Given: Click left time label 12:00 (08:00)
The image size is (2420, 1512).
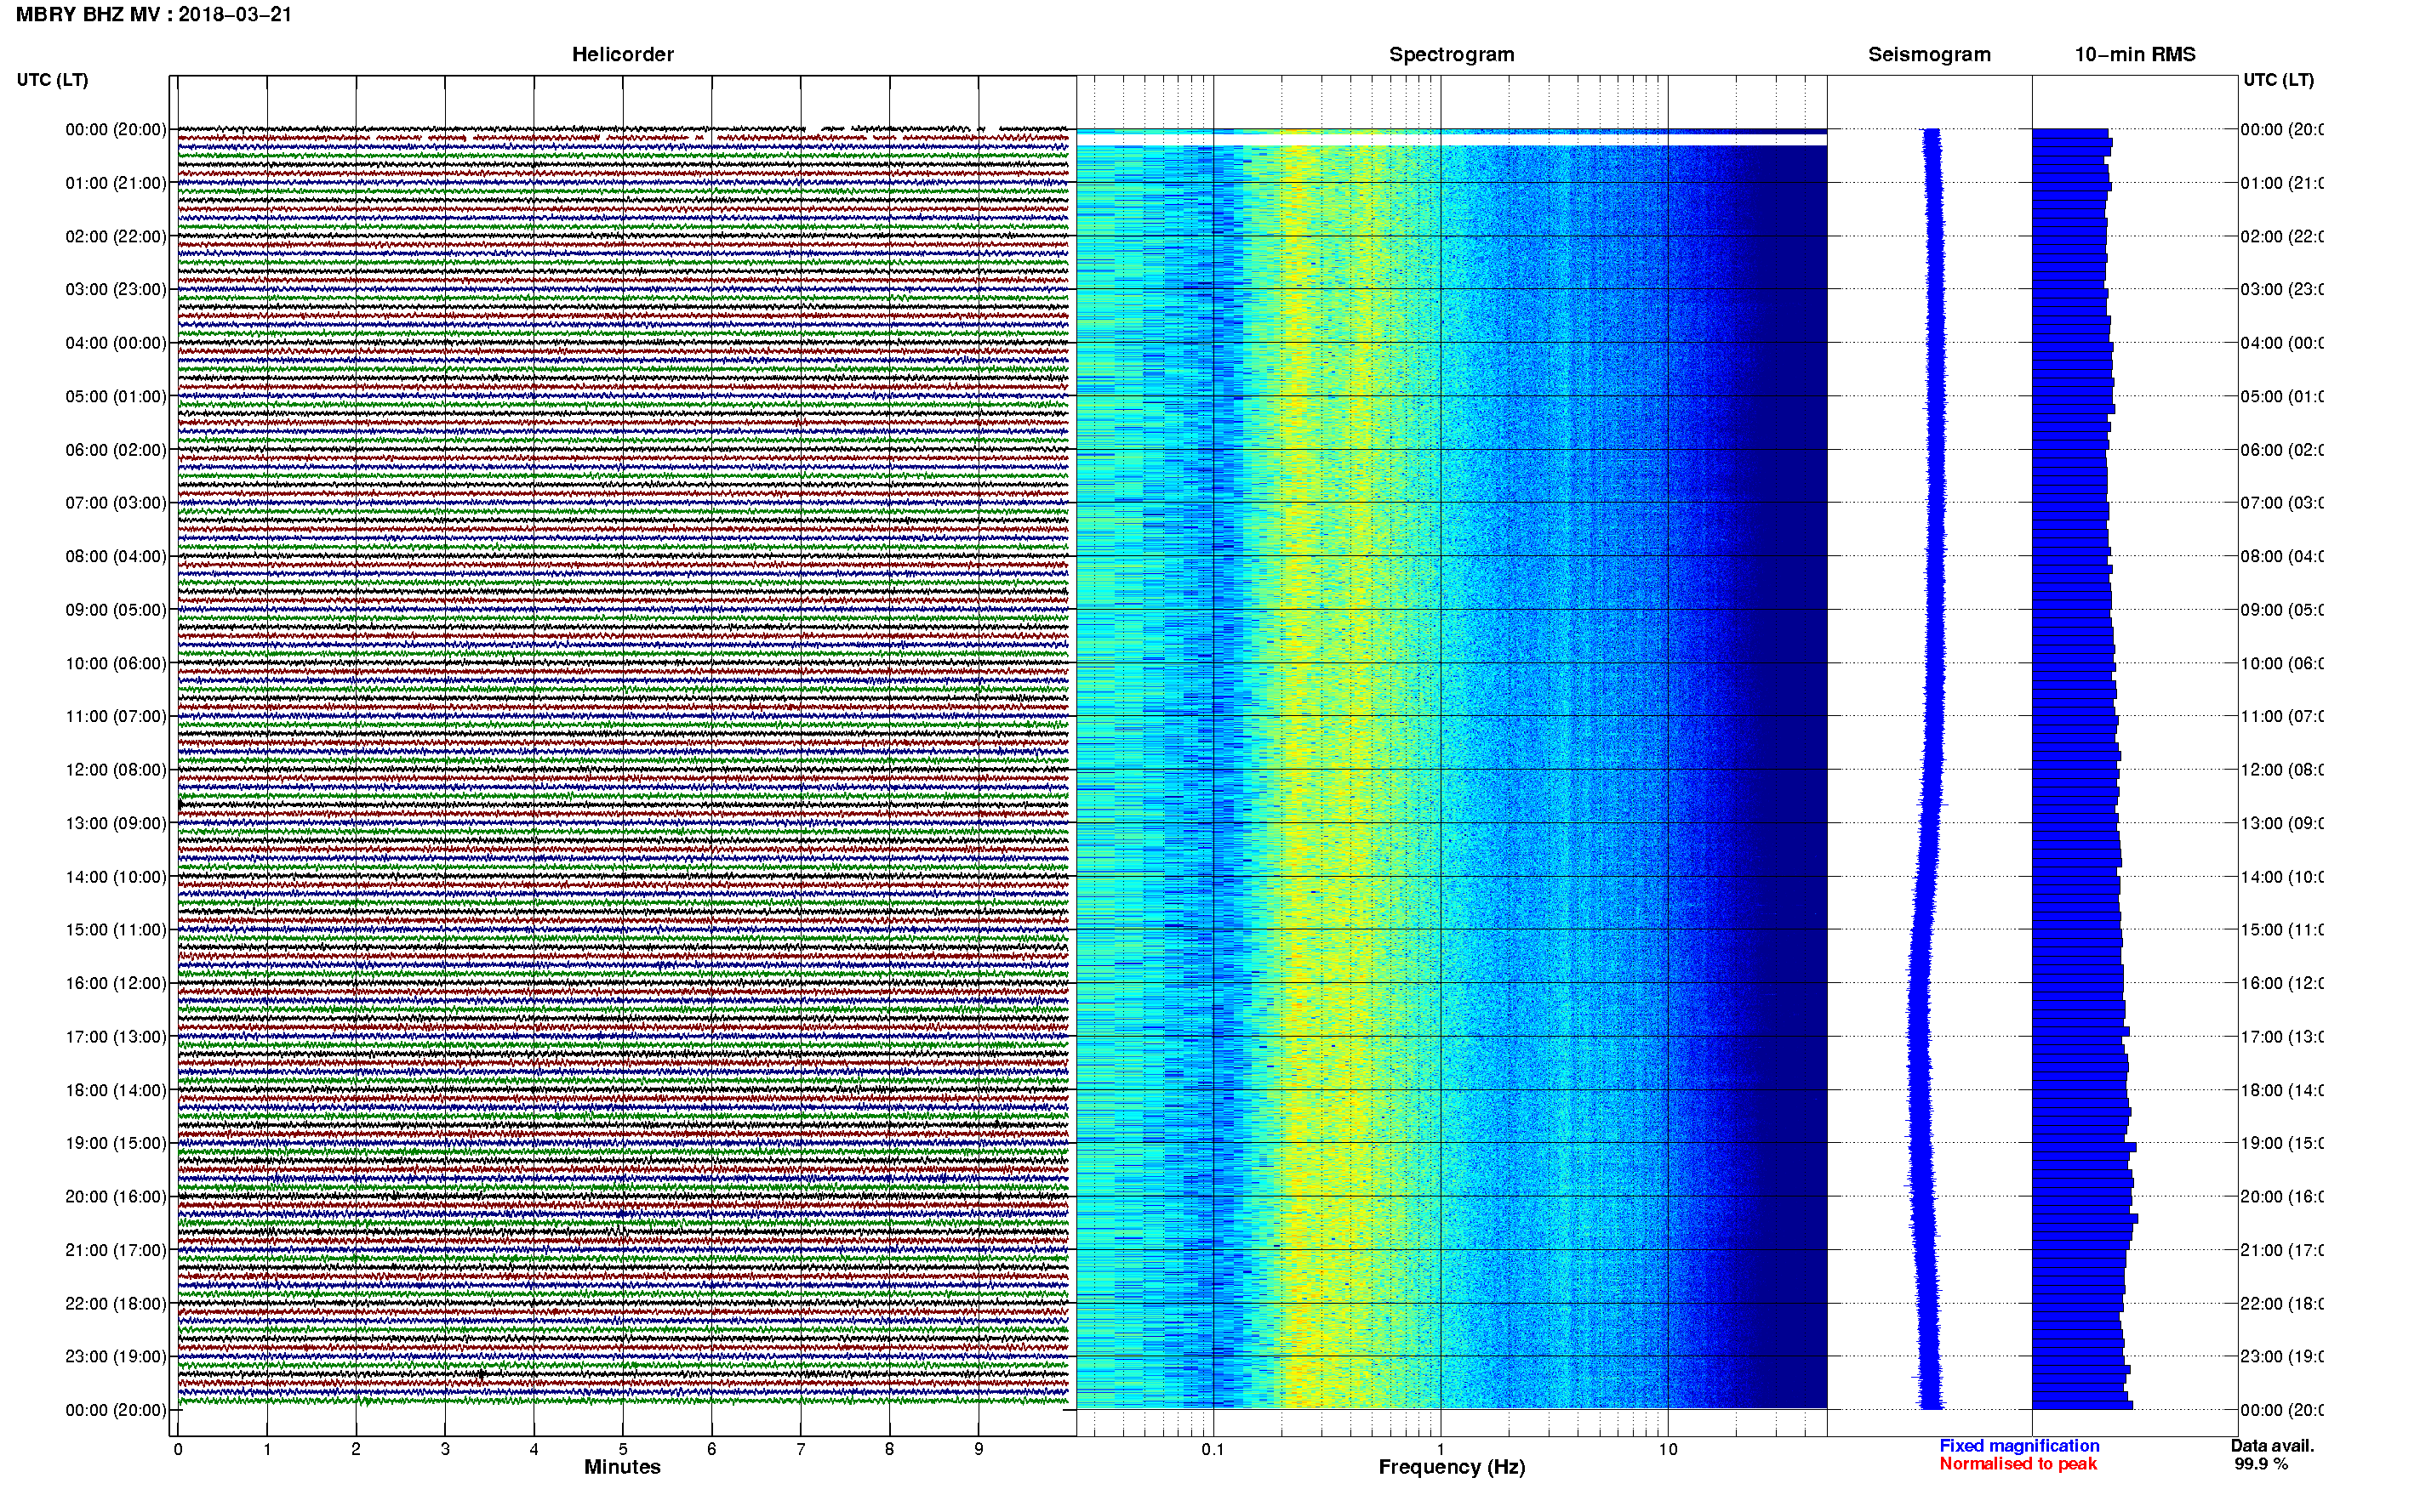Looking at the screenshot, I should (x=116, y=769).
